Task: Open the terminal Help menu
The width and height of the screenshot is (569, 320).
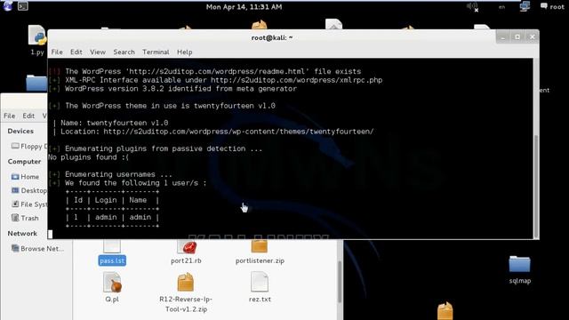Action: (x=185, y=52)
